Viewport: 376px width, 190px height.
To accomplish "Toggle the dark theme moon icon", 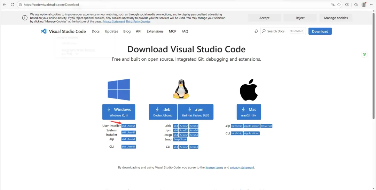I will (256, 31).
